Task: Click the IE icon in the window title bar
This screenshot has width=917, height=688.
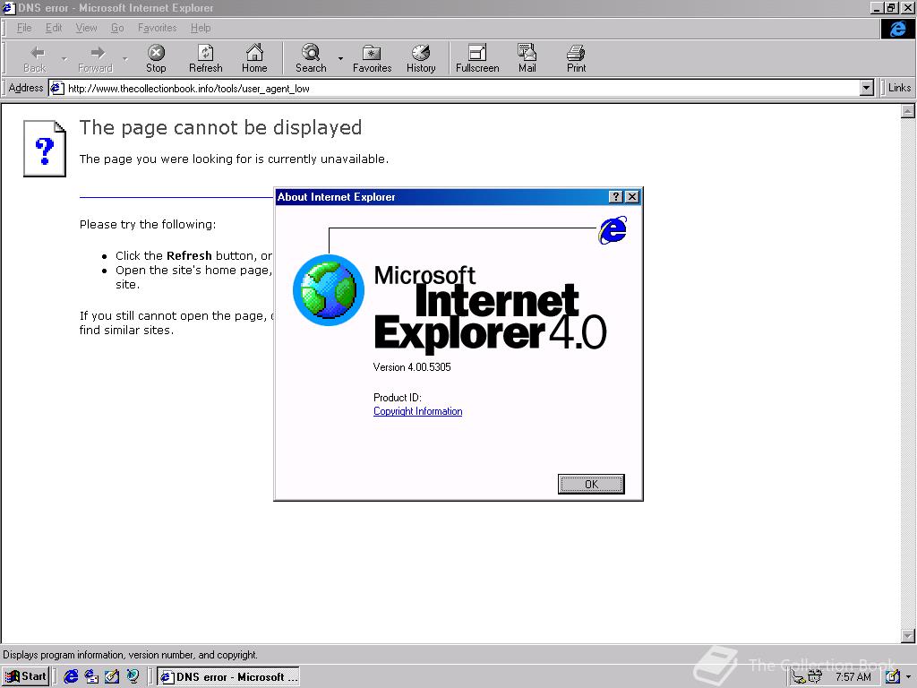Action: (x=8, y=7)
